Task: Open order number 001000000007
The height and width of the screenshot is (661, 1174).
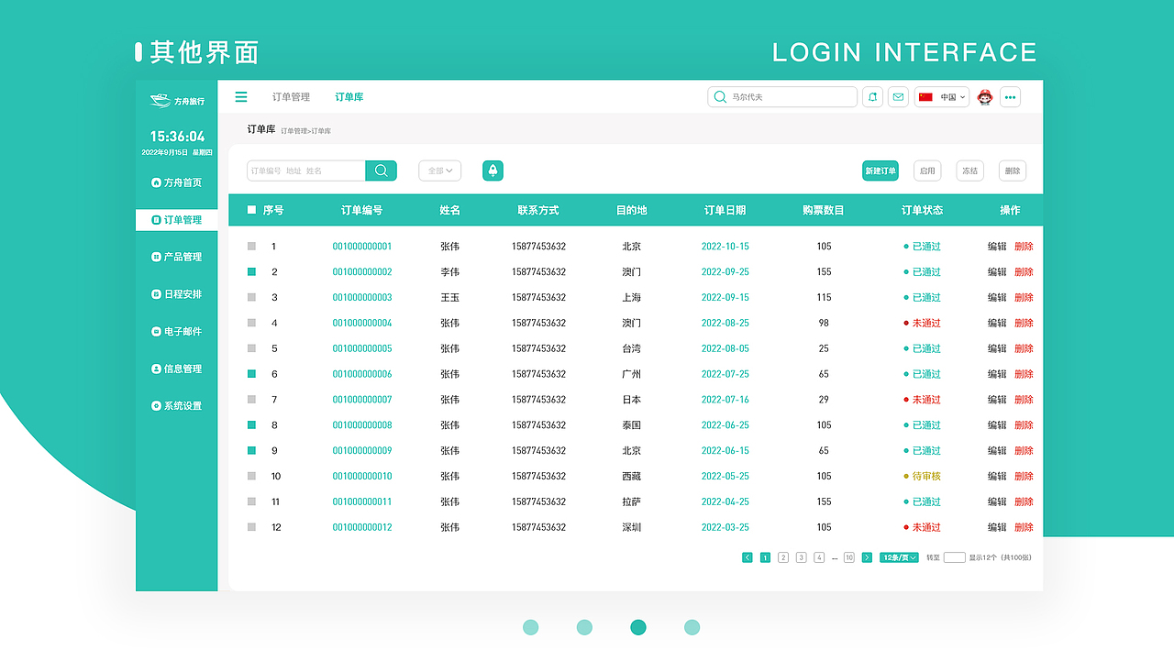Action: tap(362, 400)
